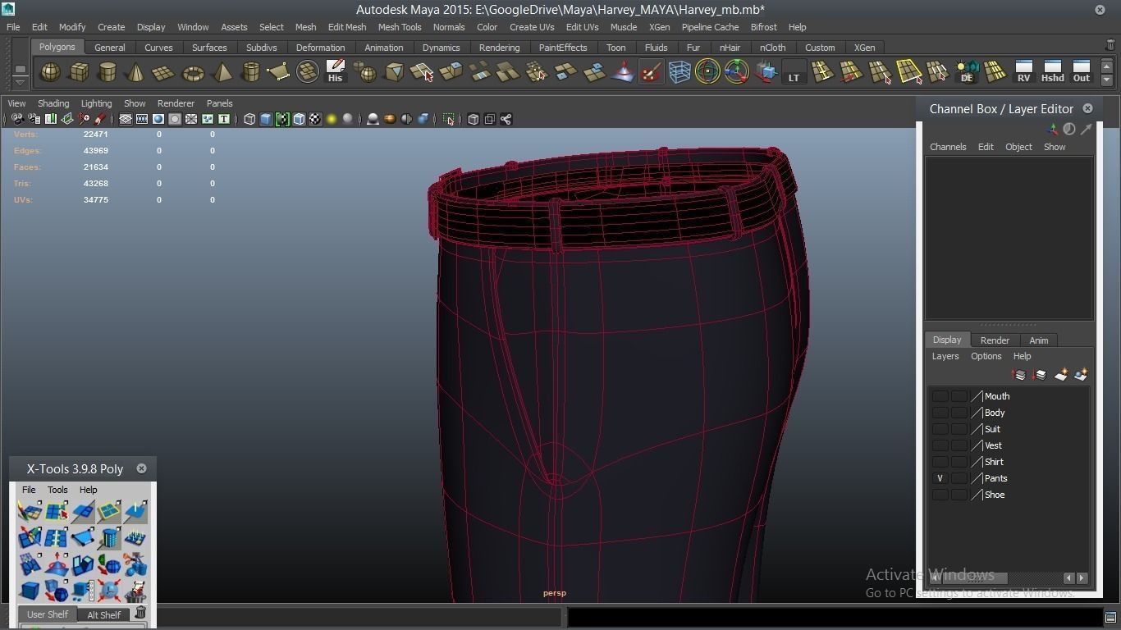Open the Hshd Hypershade shelf icon
The height and width of the screenshot is (630, 1121).
[1052, 72]
